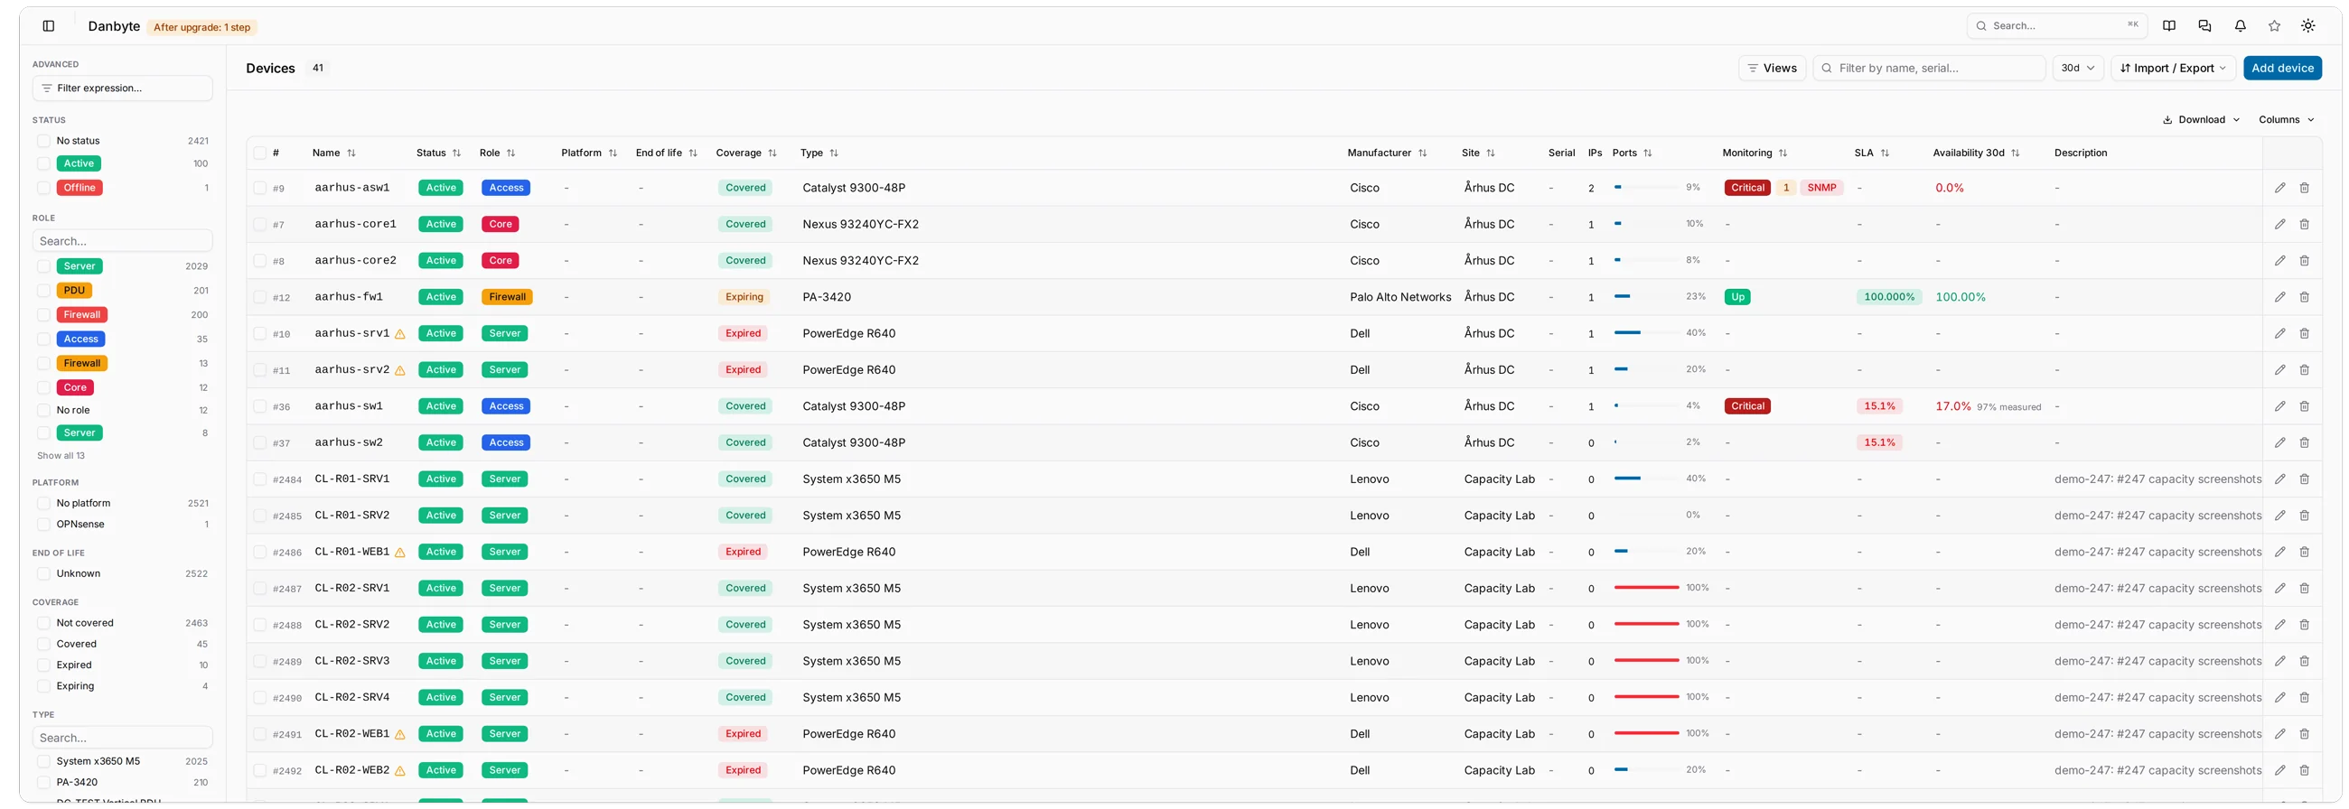
Task: Select the aarhus-fw1 row checkbox
Action: 260,297
